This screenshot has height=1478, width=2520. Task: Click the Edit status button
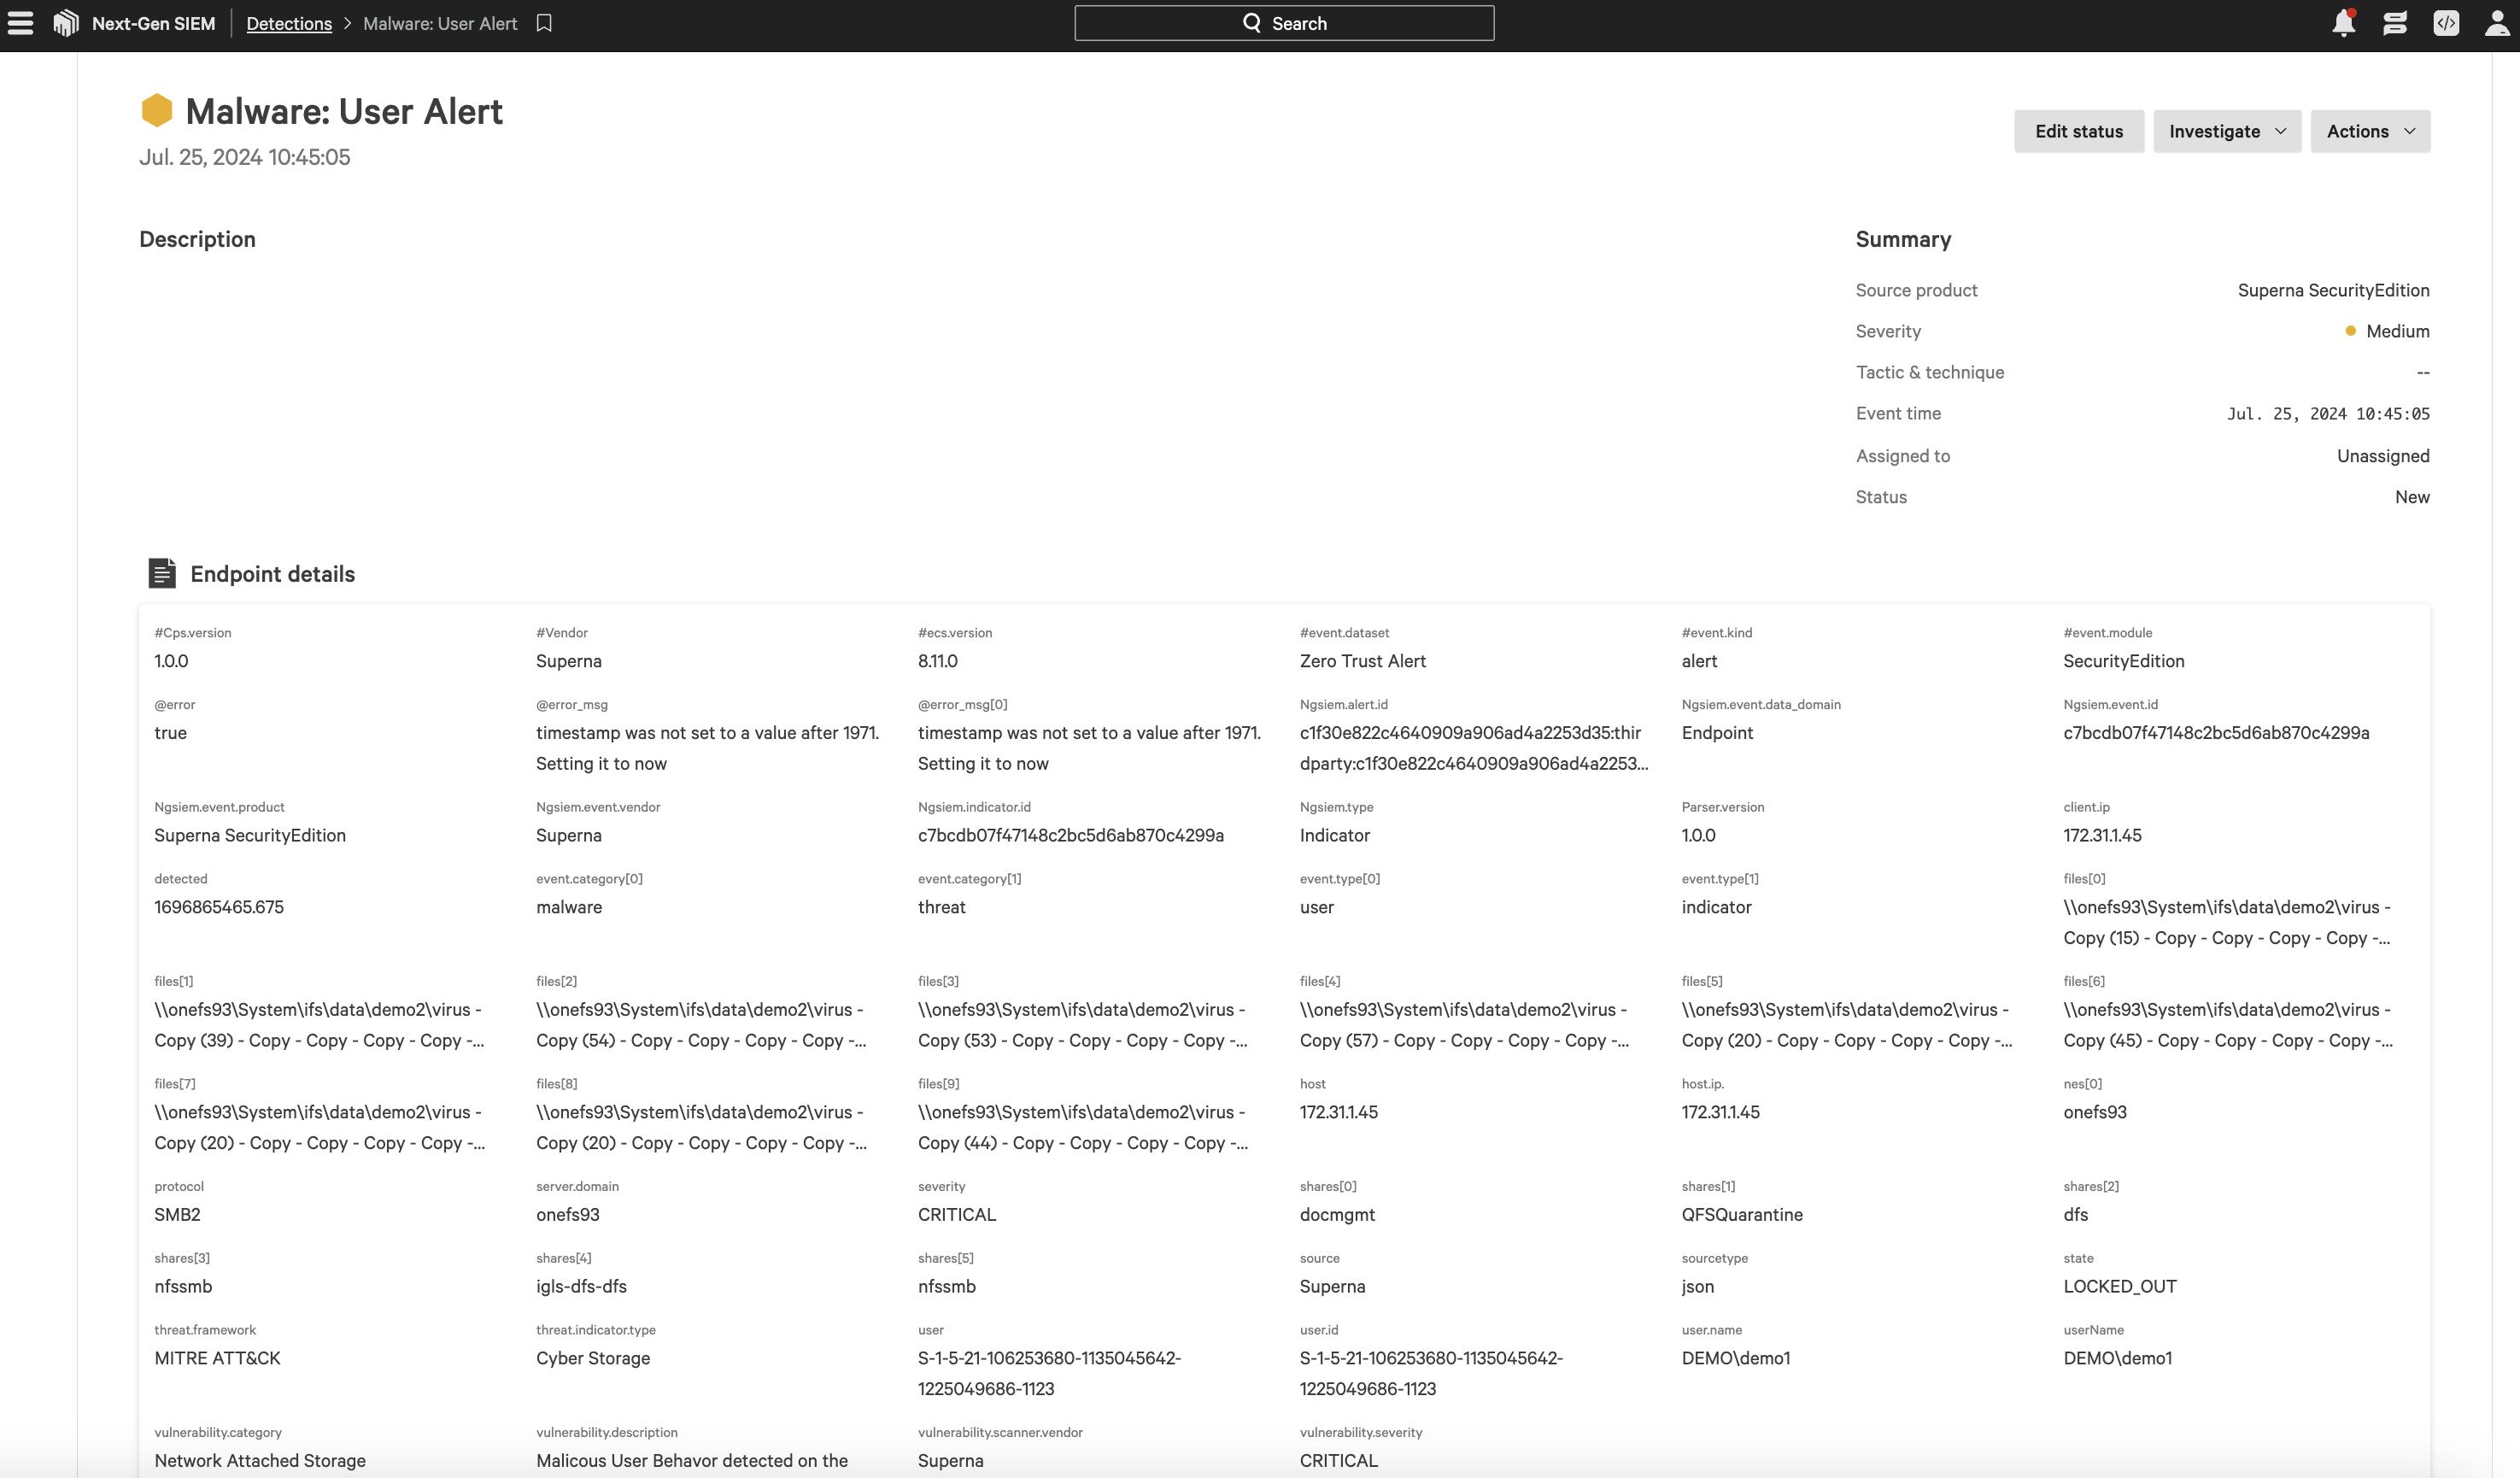pos(2079,131)
